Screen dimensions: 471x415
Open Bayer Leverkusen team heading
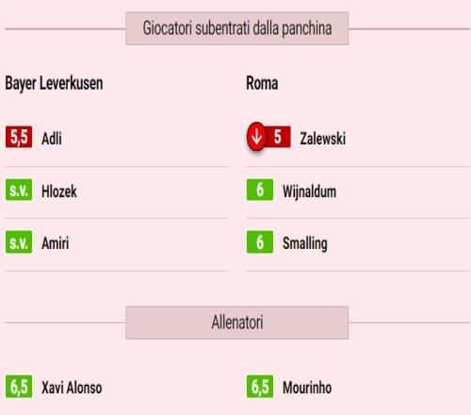tap(54, 84)
